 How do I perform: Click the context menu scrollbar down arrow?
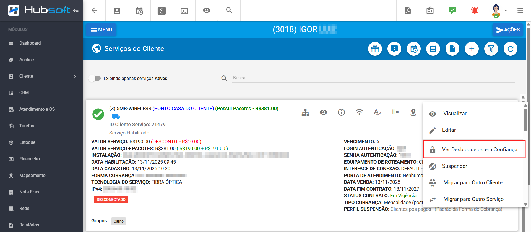(x=525, y=204)
